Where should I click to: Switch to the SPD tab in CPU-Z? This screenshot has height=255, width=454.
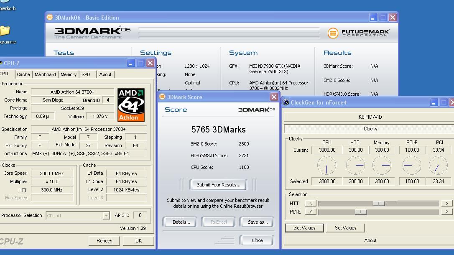point(86,74)
